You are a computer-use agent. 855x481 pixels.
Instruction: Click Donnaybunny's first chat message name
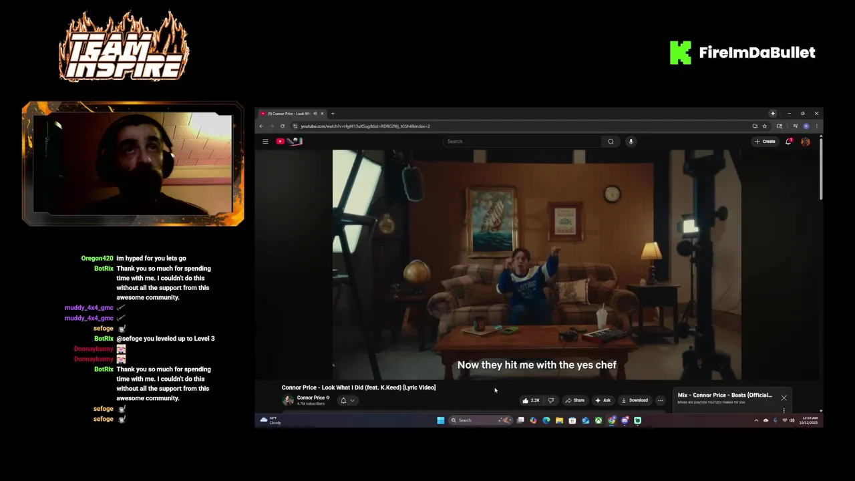point(94,349)
